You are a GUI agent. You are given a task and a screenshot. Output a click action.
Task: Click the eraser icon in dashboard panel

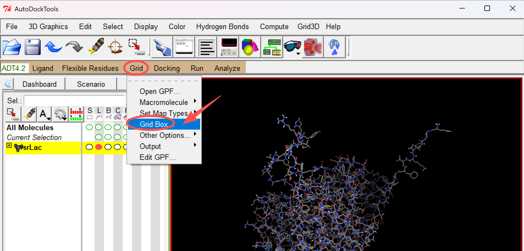[29, 114]
